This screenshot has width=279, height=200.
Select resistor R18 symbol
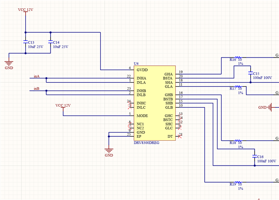pyautogui.click(x=238, y=141)
